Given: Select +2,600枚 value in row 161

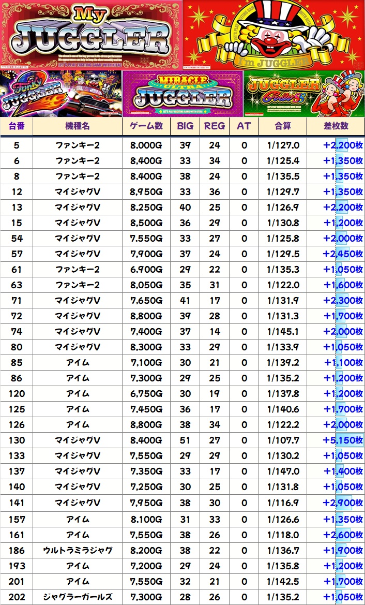Looking at the screenshot, I should 336,535.
